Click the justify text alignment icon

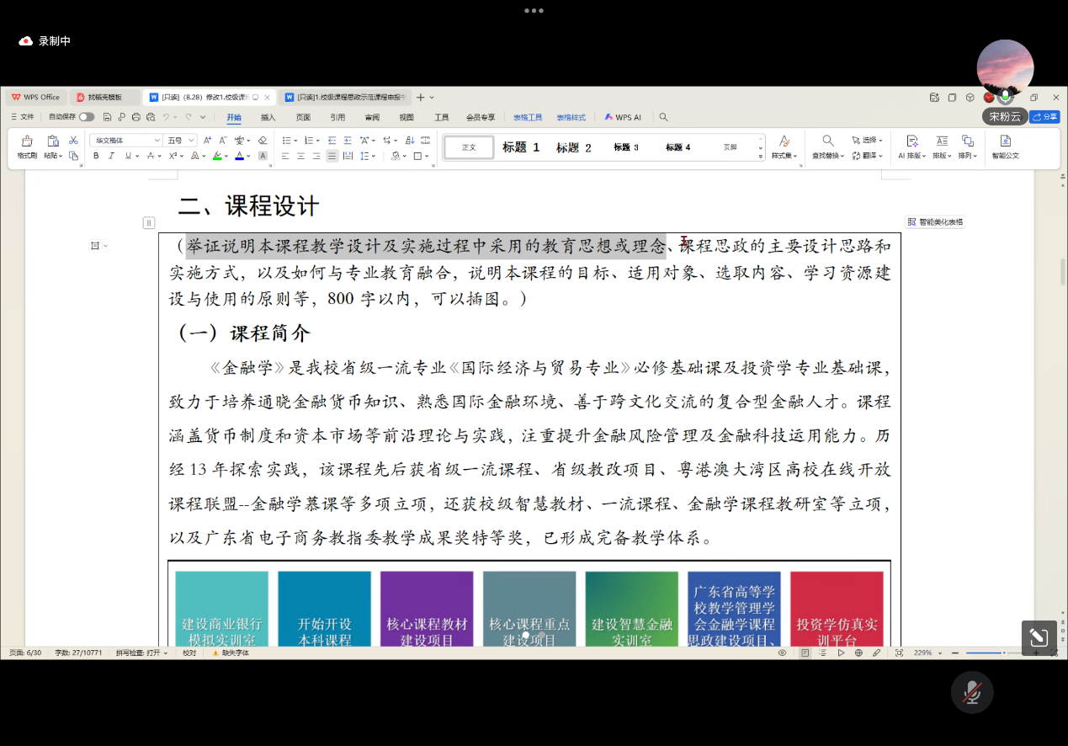pyautogui.click(x=332, y=156)
